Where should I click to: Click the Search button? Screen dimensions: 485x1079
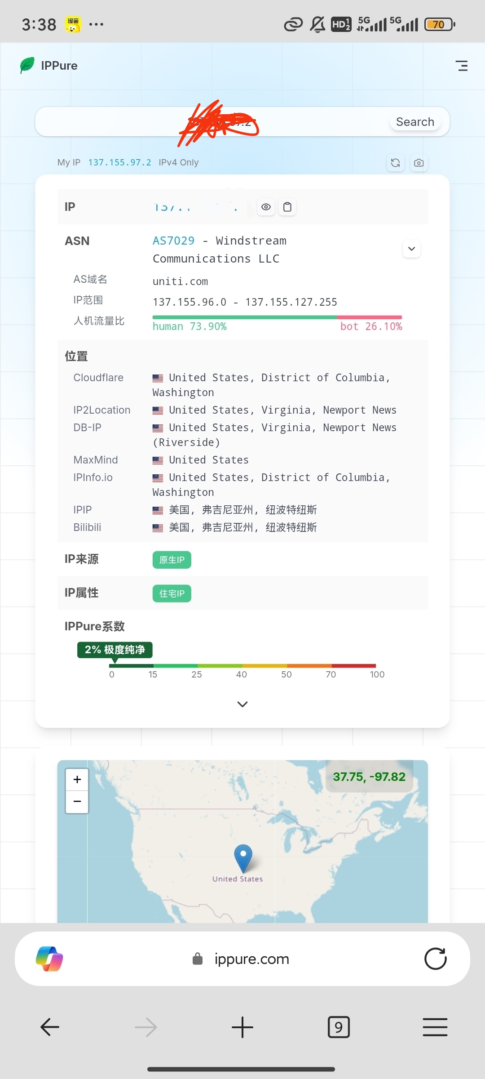pos(415,122)
